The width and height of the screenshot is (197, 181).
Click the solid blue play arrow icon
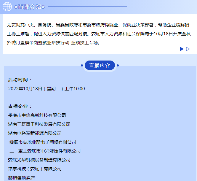click(182, 49)
